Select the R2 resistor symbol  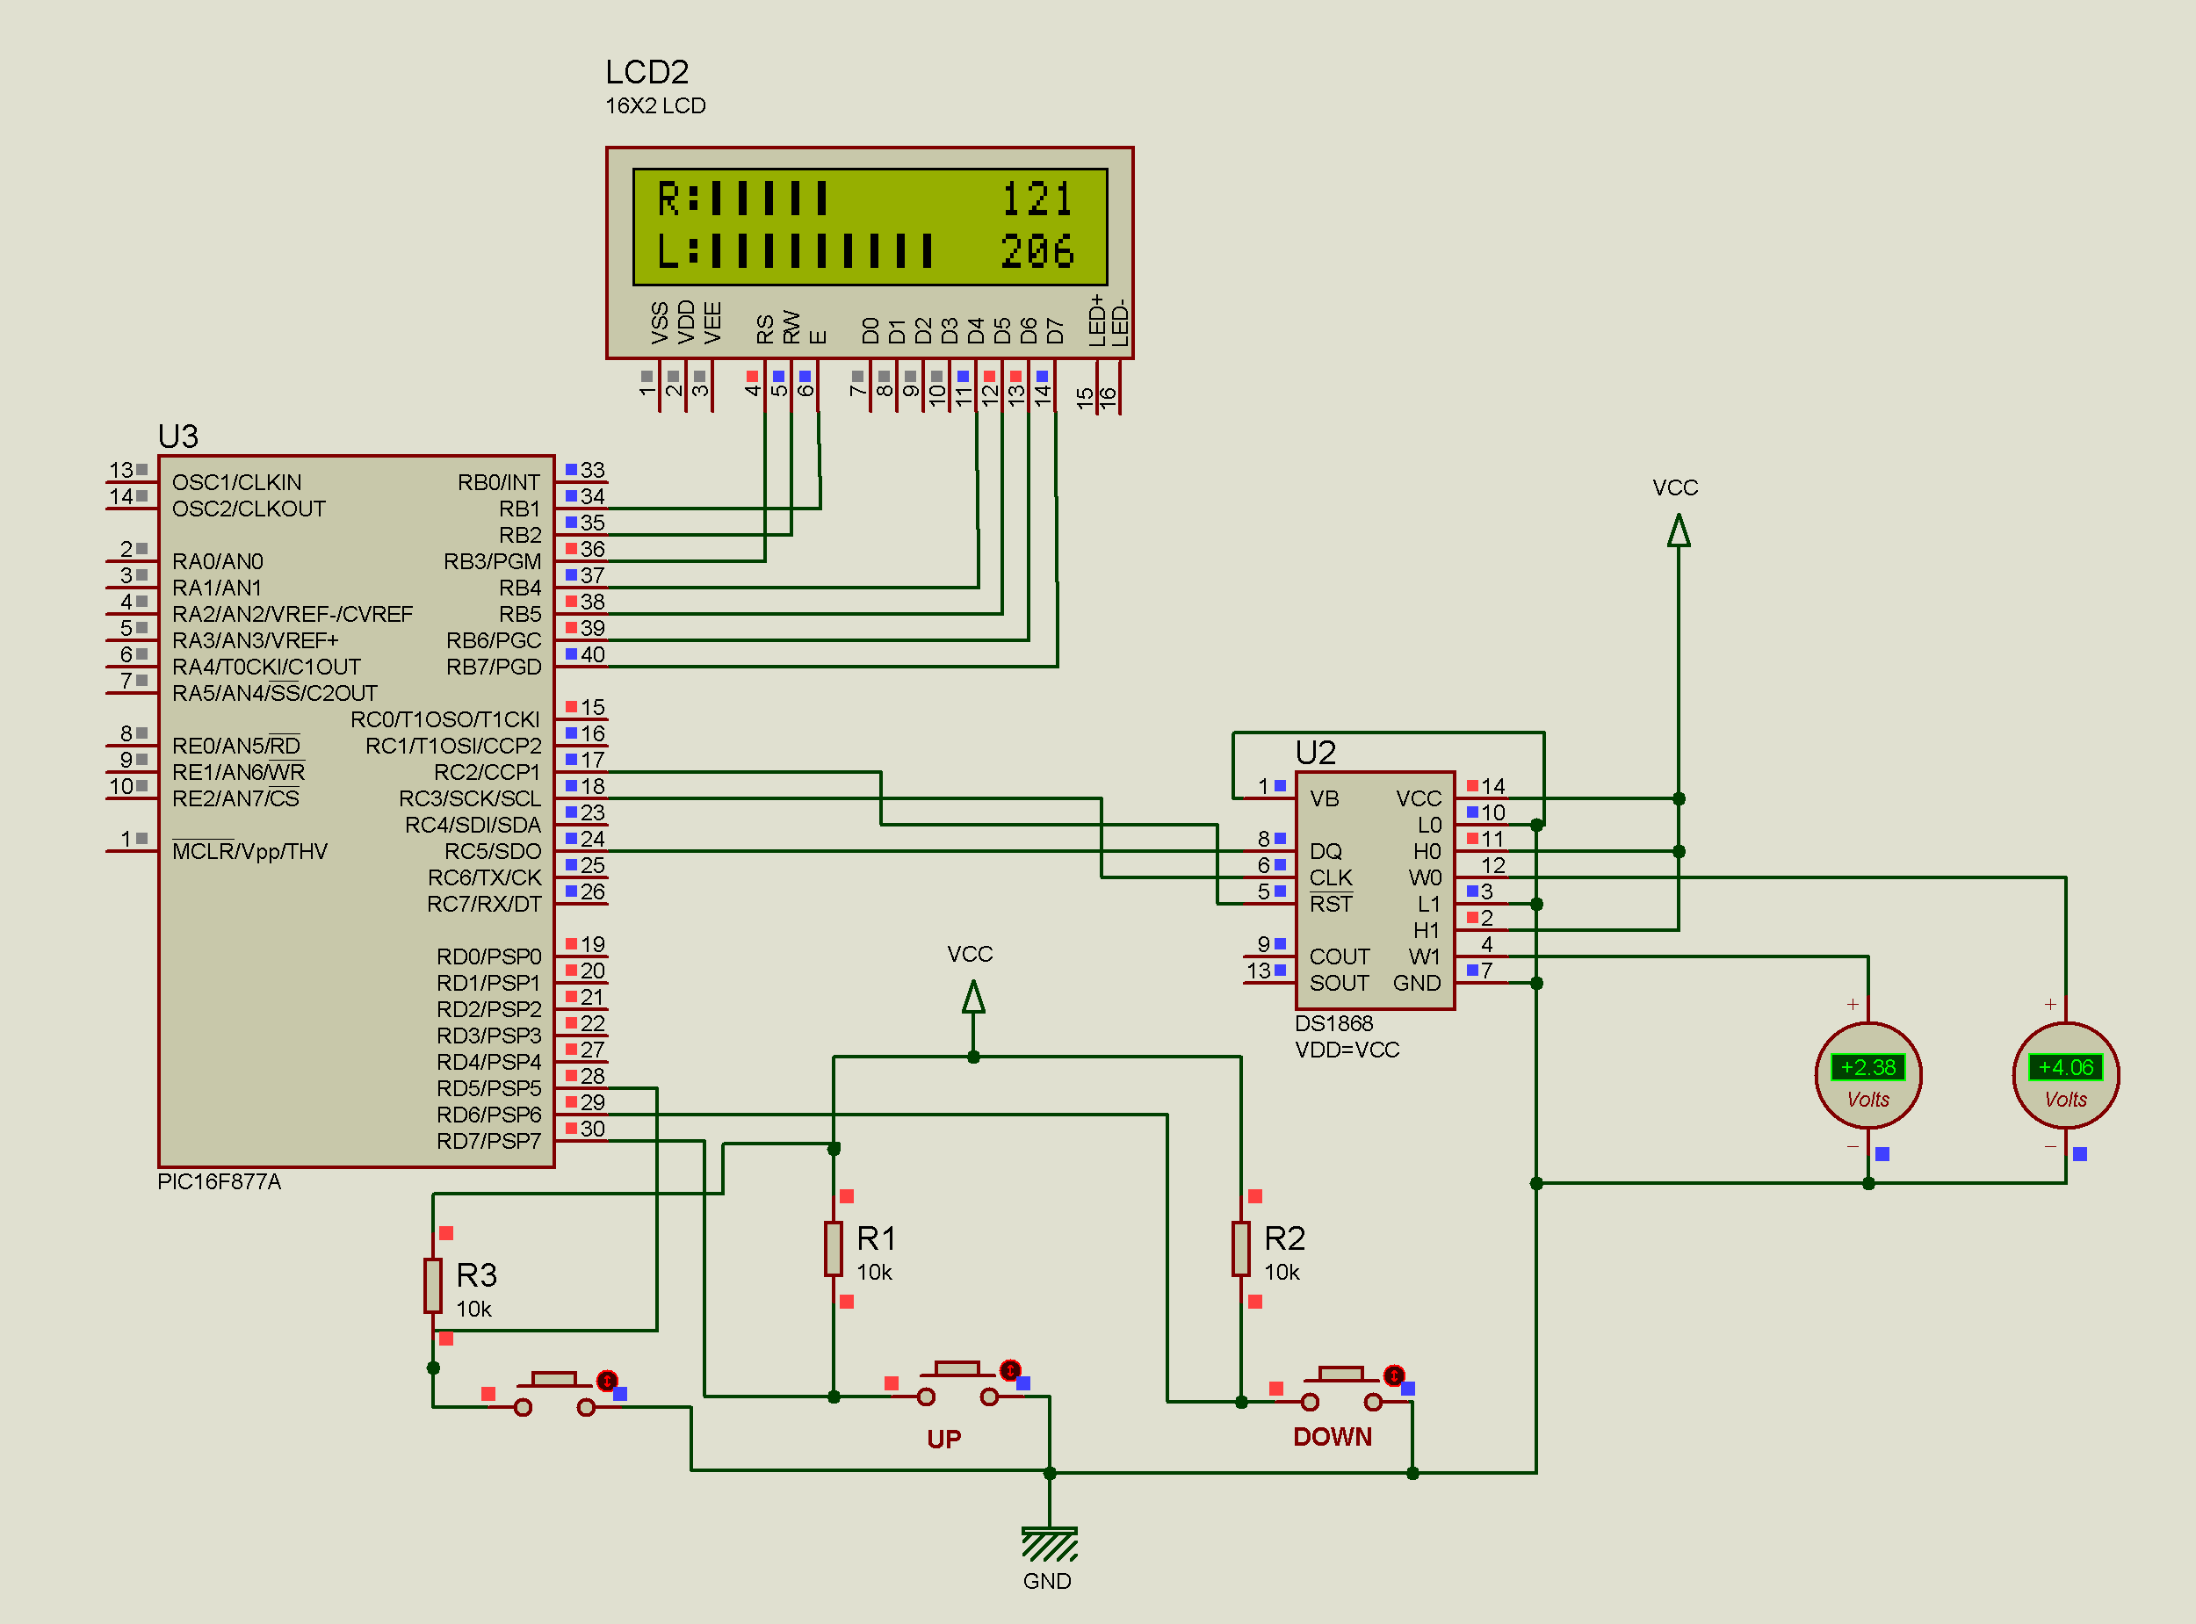(x=1240, y=1248)
